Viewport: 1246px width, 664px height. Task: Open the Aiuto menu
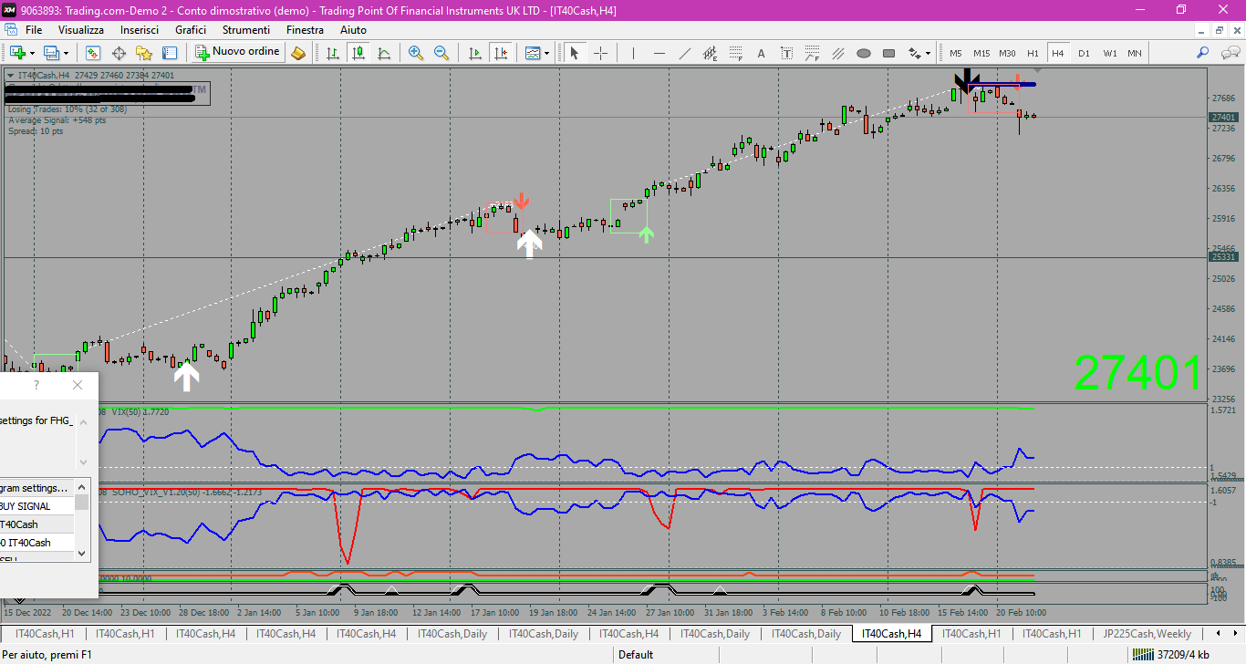point(353,30)
